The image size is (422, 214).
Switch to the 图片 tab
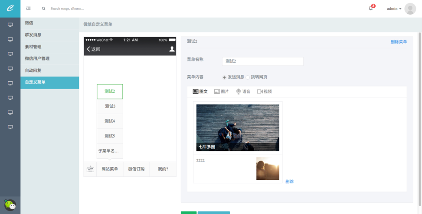tap(221, 92)
